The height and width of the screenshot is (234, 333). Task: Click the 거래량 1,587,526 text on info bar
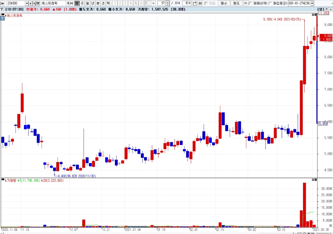[153, 9]
